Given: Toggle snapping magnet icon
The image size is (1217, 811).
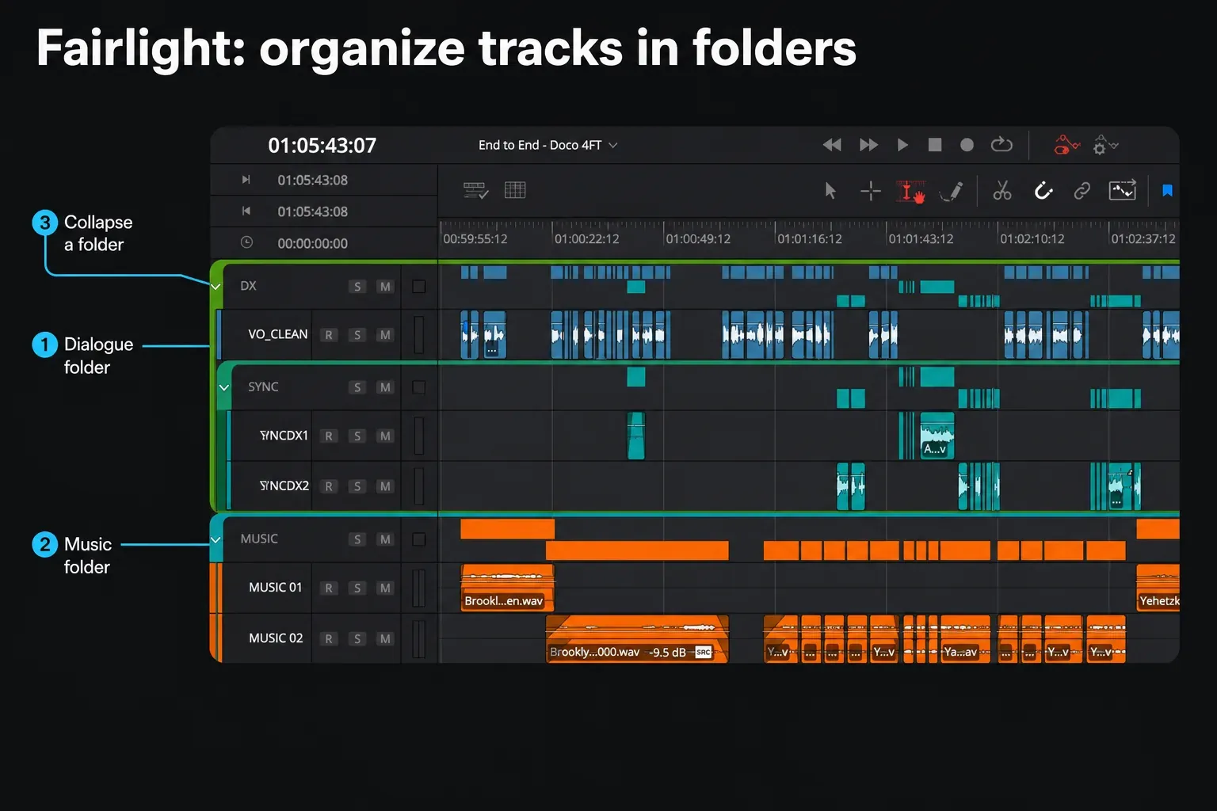Looking at the screenshot, I should point(1043,191).
